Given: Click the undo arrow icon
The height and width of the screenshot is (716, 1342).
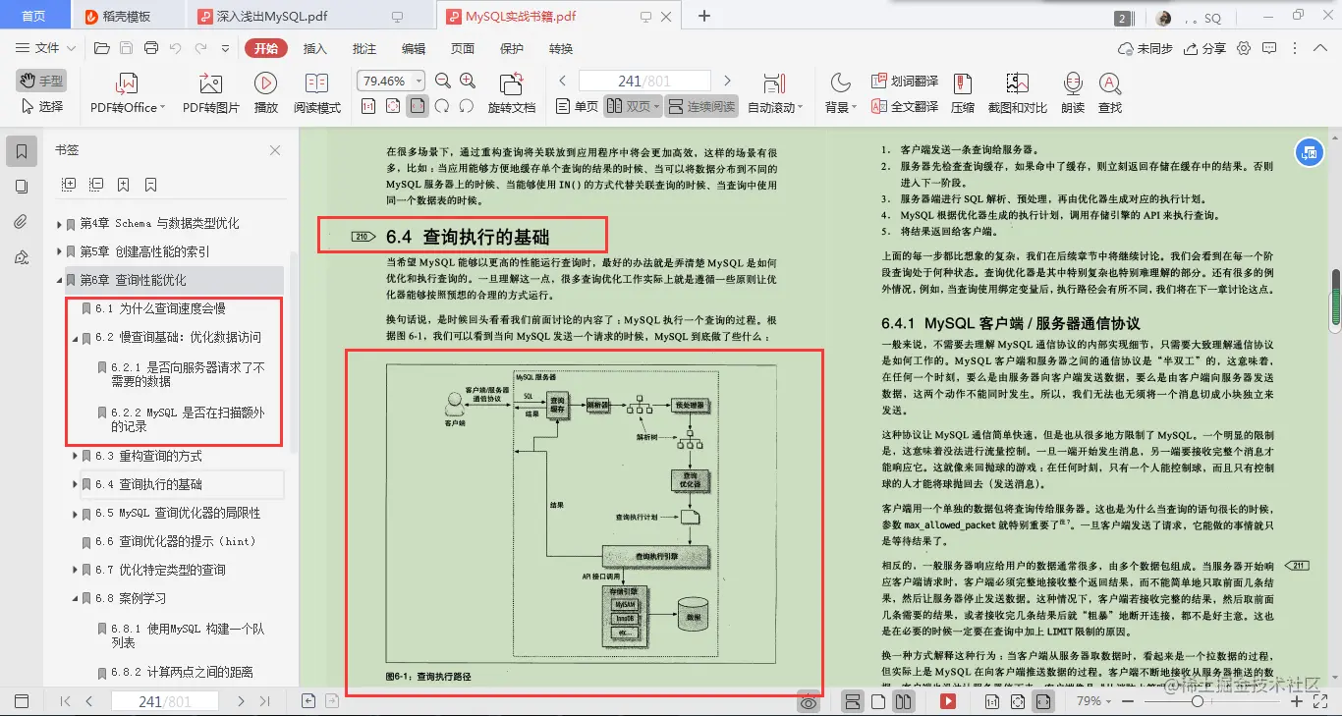Looking at the screenshot, I should point(176,48).
